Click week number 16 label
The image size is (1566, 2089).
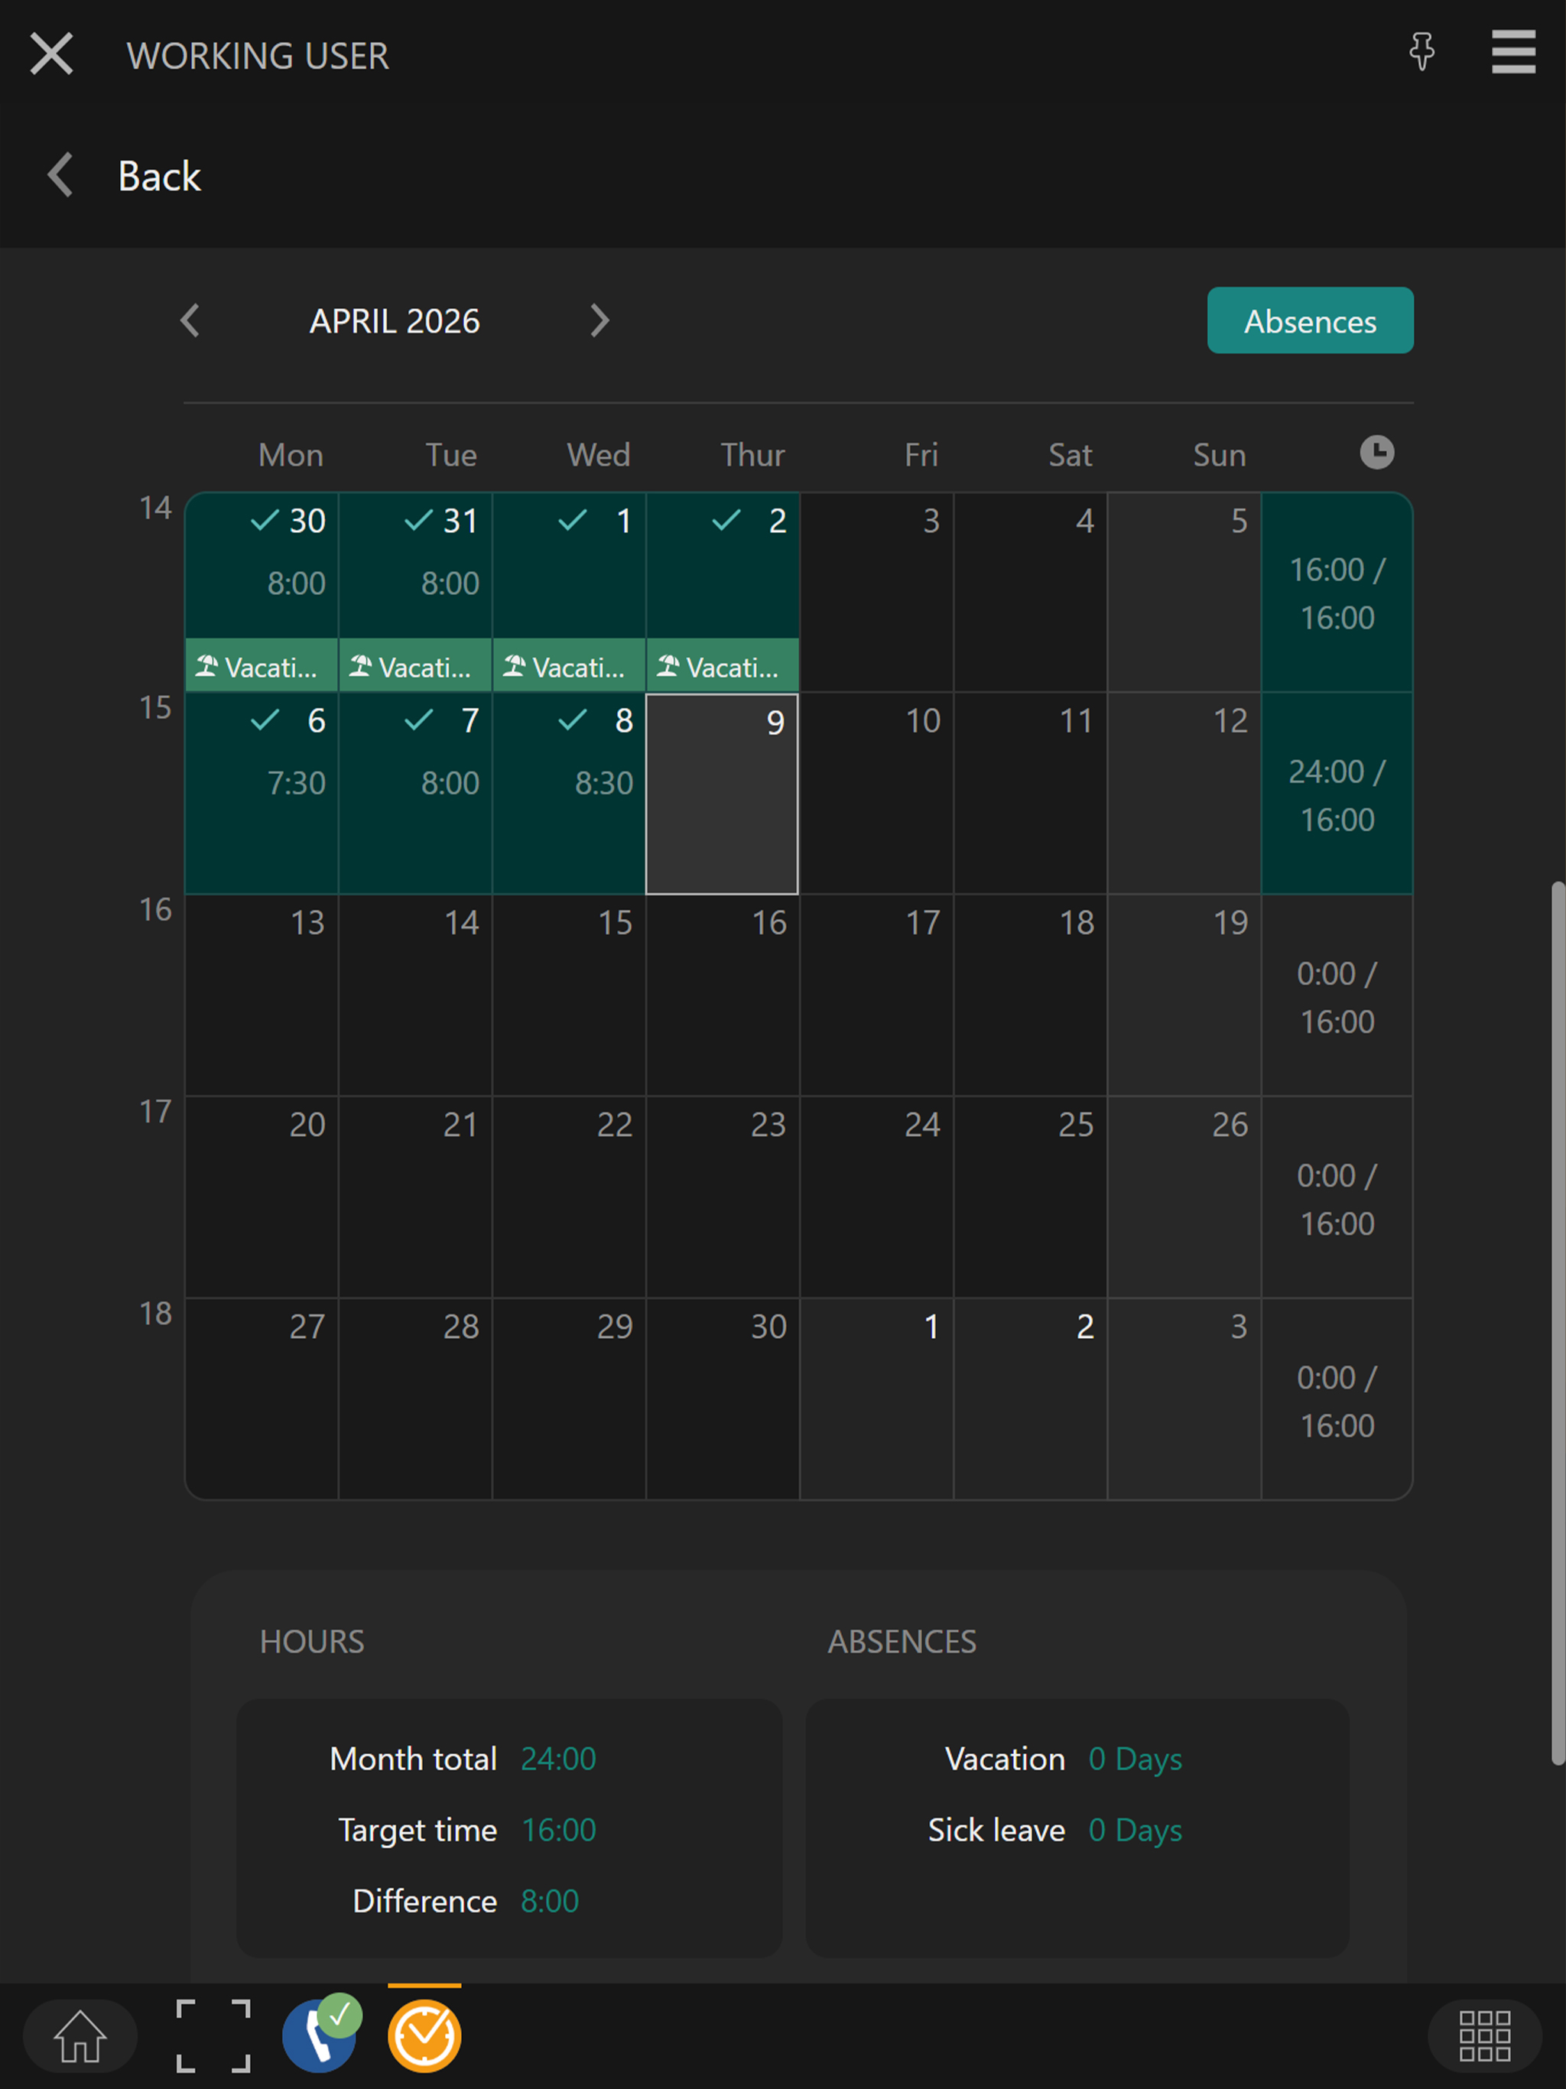coord(156,909)
